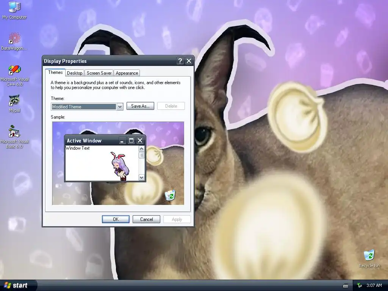Select the Mypal raccoon icon
This screenshot has height=291, width=388.
pos(14,103)
